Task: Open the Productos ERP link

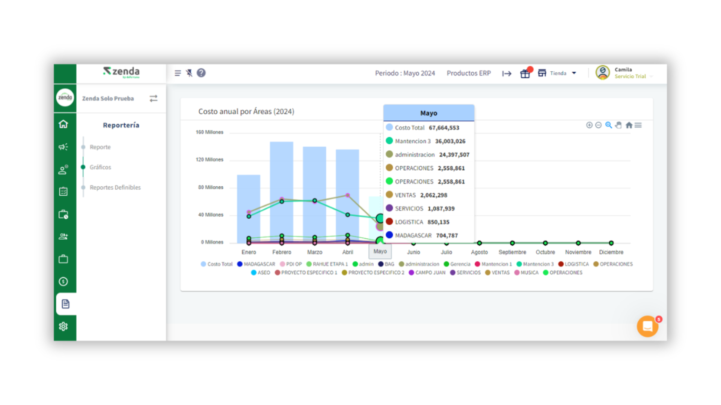Action: coord(469,73)
